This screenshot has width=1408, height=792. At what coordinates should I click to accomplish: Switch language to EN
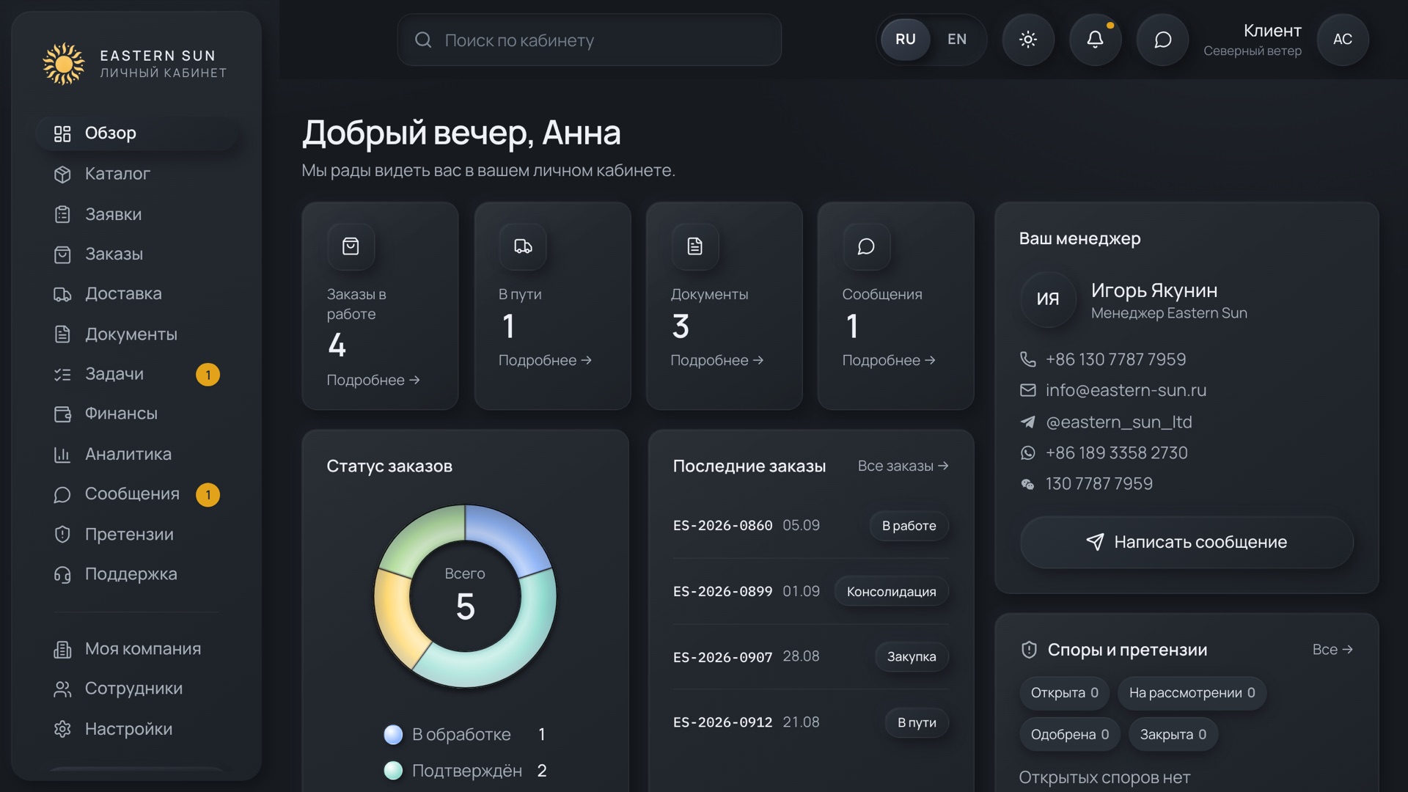(x=957, y=40)
